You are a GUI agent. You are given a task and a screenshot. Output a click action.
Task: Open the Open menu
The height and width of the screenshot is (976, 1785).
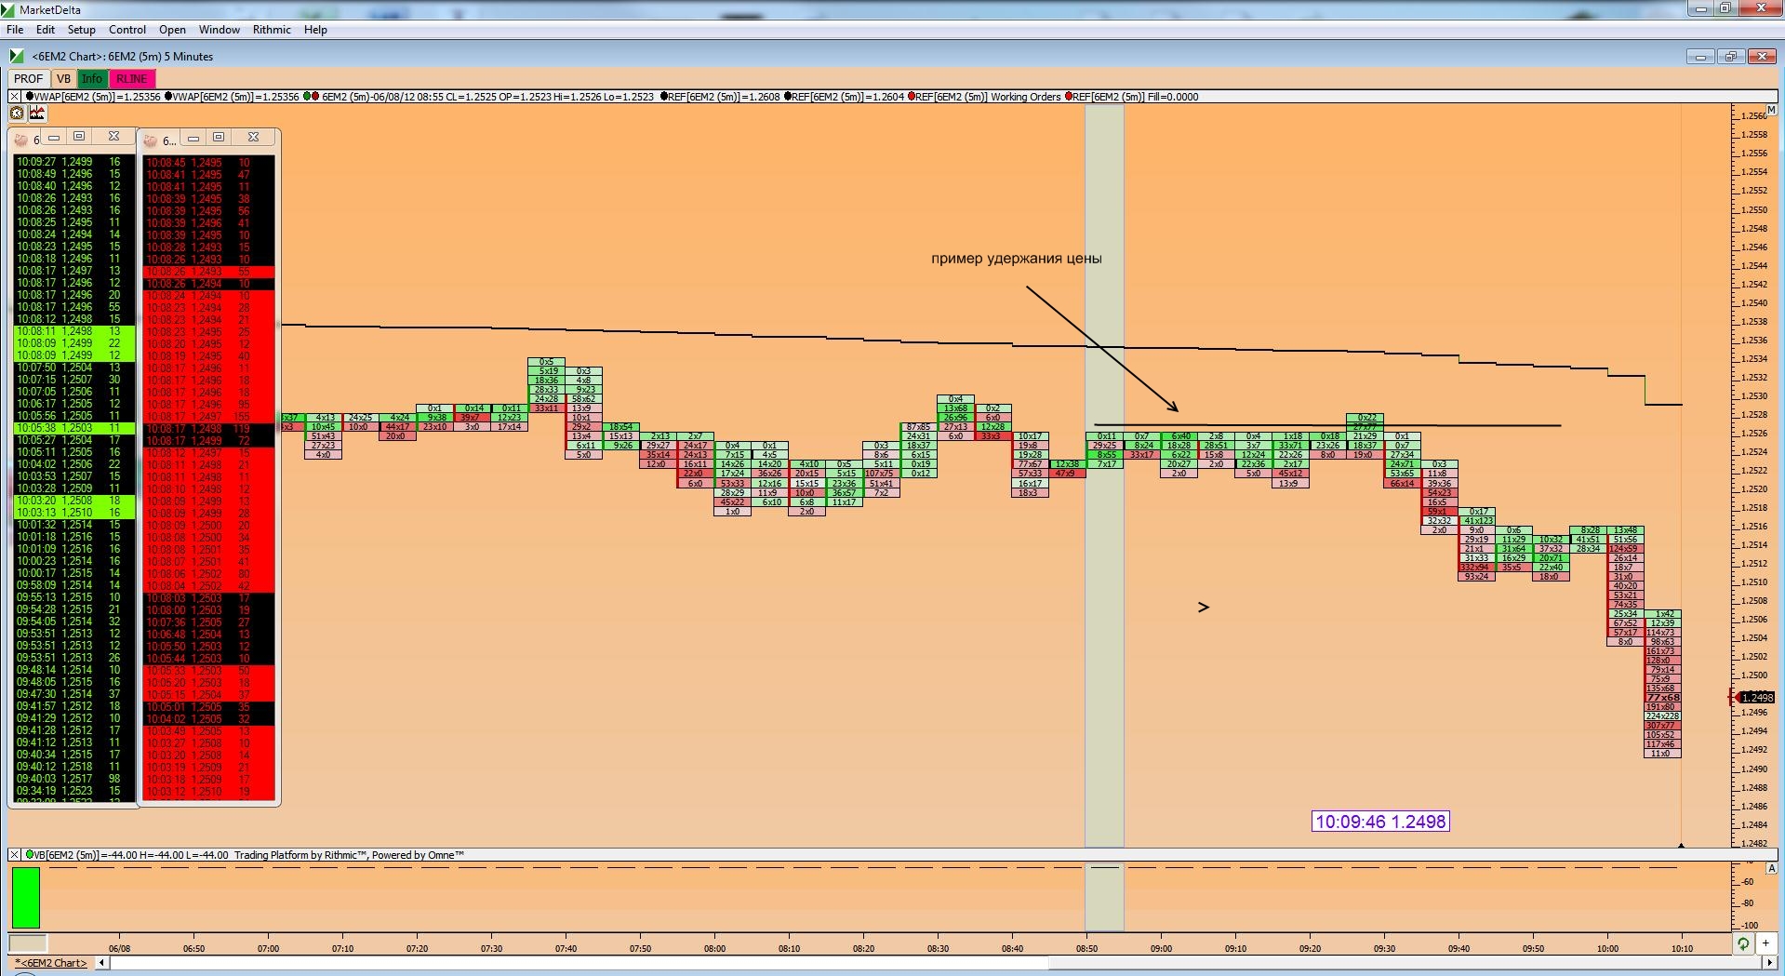[172, 30]
